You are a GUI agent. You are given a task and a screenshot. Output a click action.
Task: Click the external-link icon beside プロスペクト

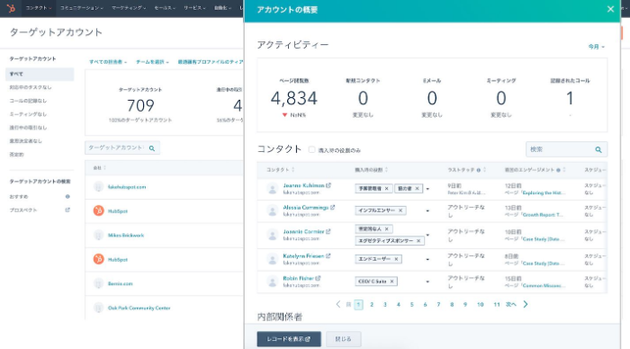[67, 210]
